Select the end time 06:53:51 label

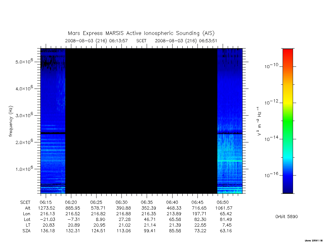208,41
